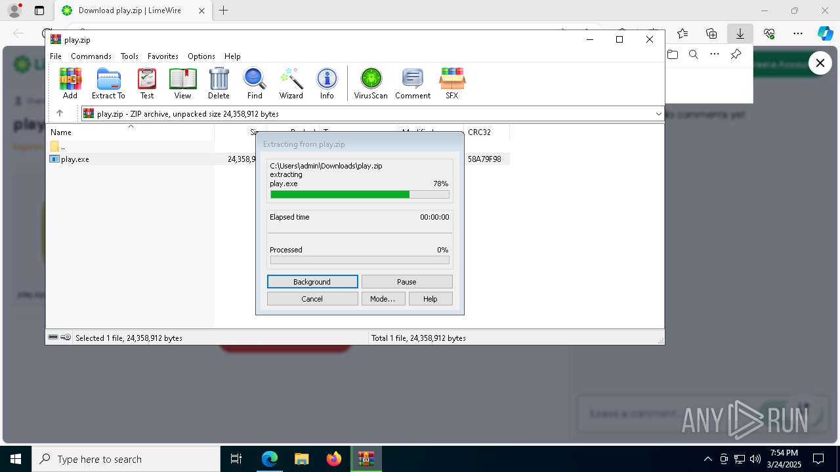Expand the archive path dropdown arrow
Screen dimensions: 840x472
coord(658,114)
